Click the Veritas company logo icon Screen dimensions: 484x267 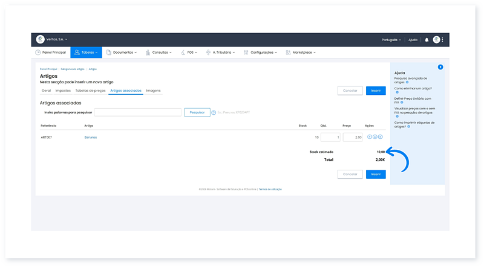41,39
